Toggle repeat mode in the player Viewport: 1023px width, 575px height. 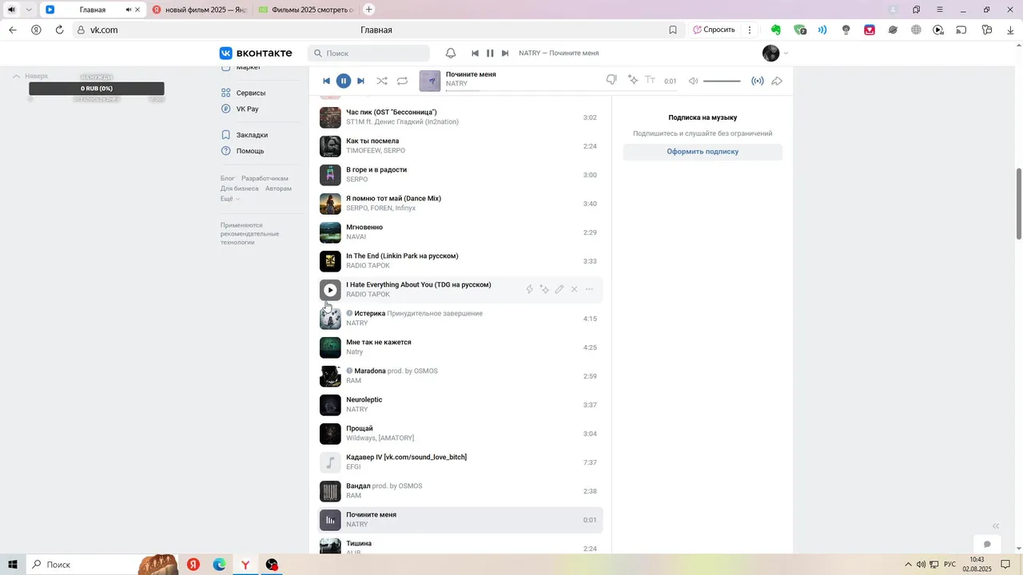[402, 81]
